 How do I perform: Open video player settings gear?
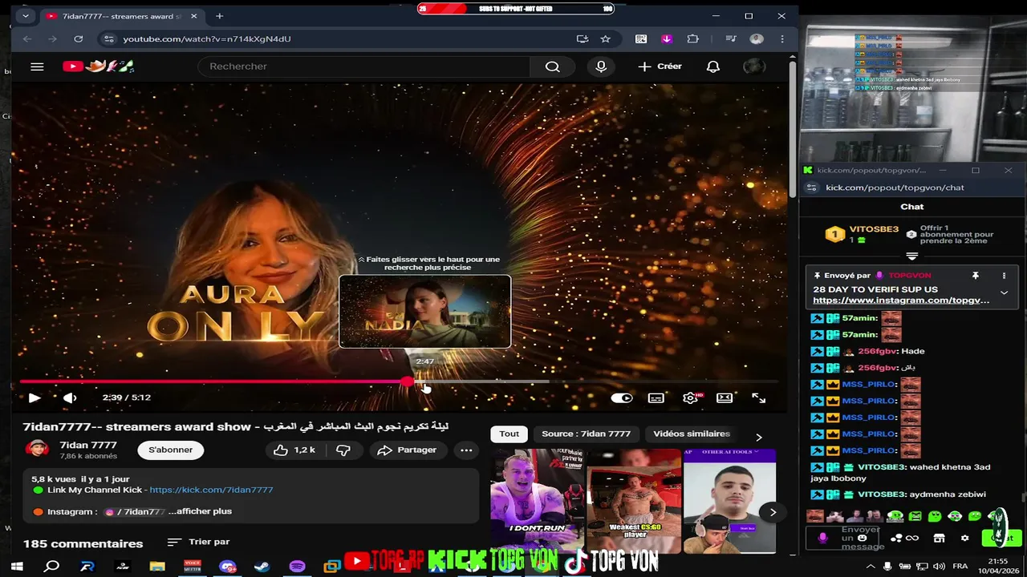click(691, 397)
